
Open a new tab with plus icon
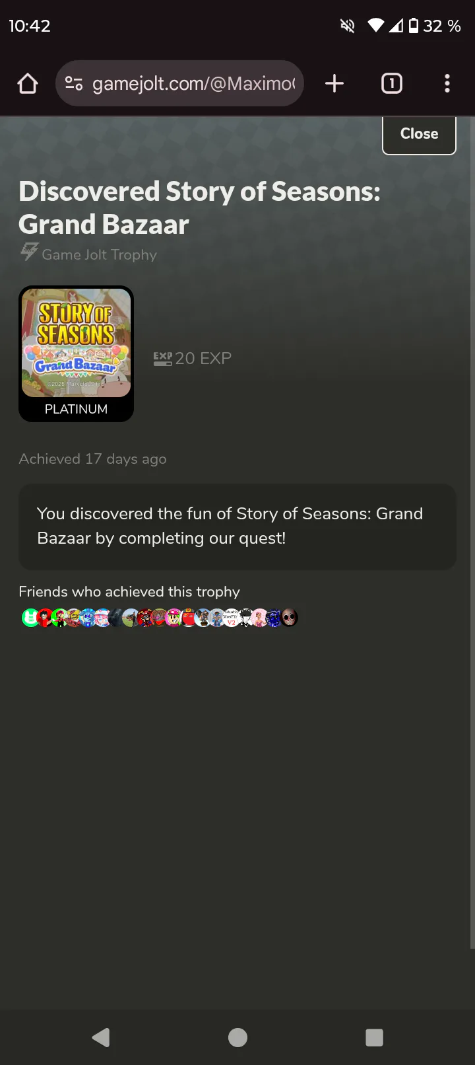pos(334,83)
